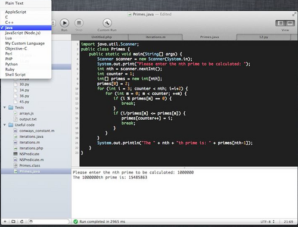Select Plain Text in language menu
The width and height of the screenshot is (298, 227).
[x=26, y=3]
